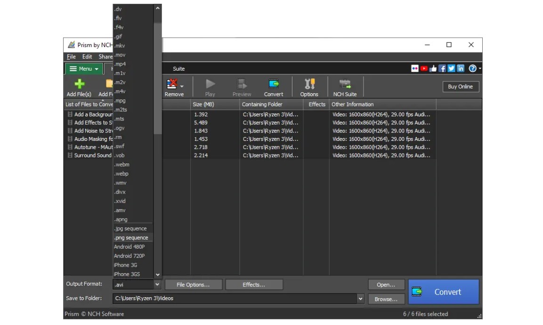This screenshot has height=325, width=543.
Task: Open the NCH Suite icon
Action: pos(345,84)
